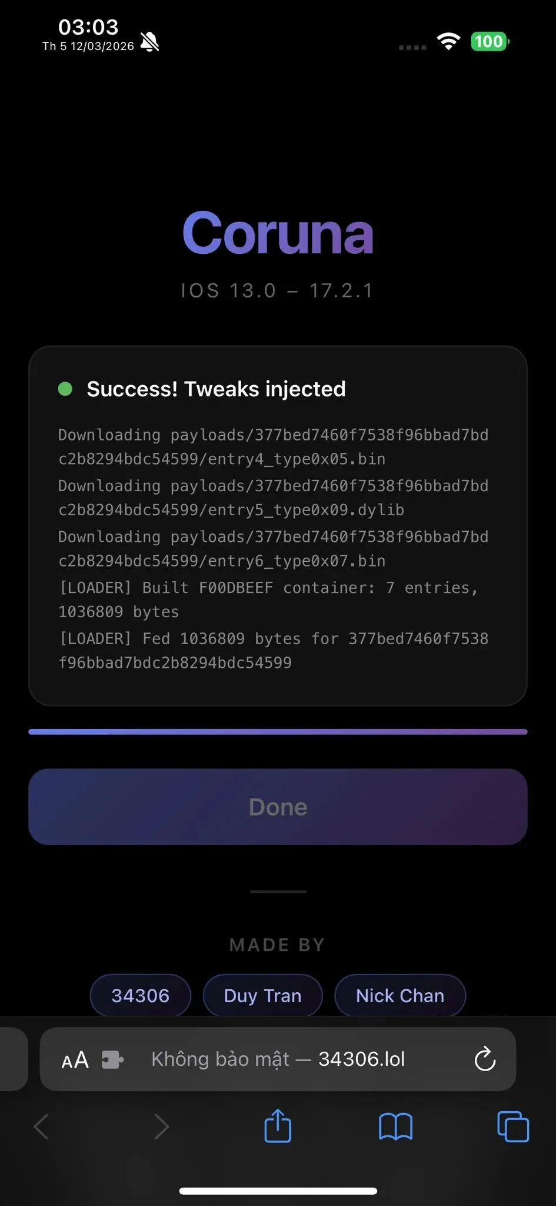Tap the home indicator bar
Image resolution: width=556 pixels, height=1206 pixels.
point(278,1191)
